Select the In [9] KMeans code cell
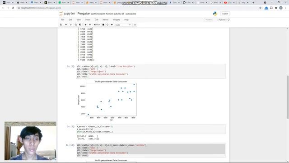289x163 pixels. tap(151, 129)
